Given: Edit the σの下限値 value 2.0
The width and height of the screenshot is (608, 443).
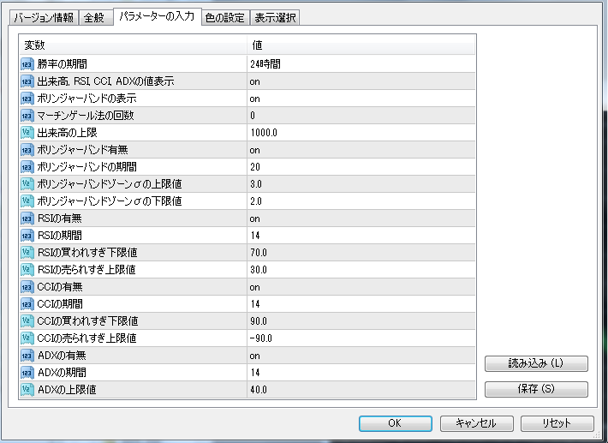Looking at the screenshot, I should [x=361, y=201].
